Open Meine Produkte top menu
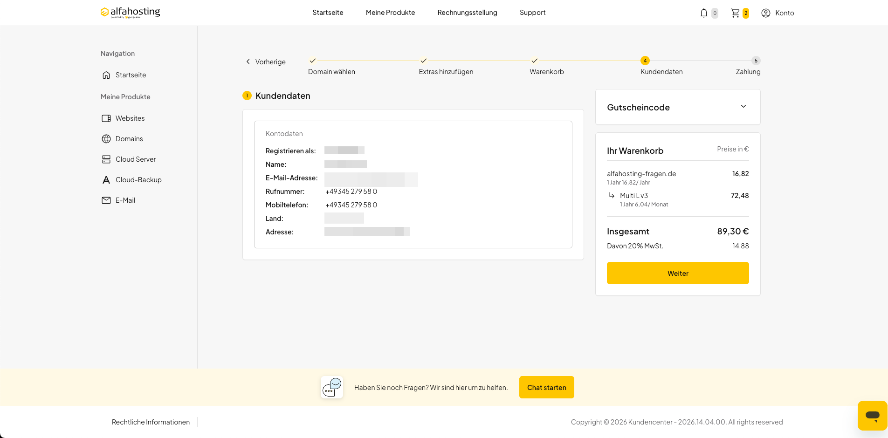 [x=390, y=13]
